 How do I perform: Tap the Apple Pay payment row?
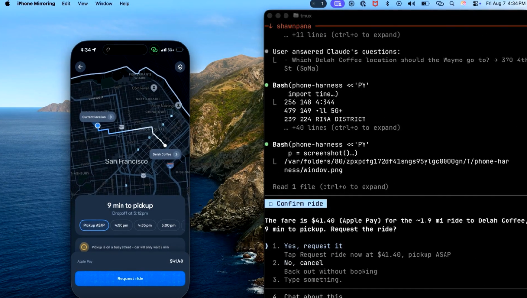pyautogui.click(x=130, y=261)
